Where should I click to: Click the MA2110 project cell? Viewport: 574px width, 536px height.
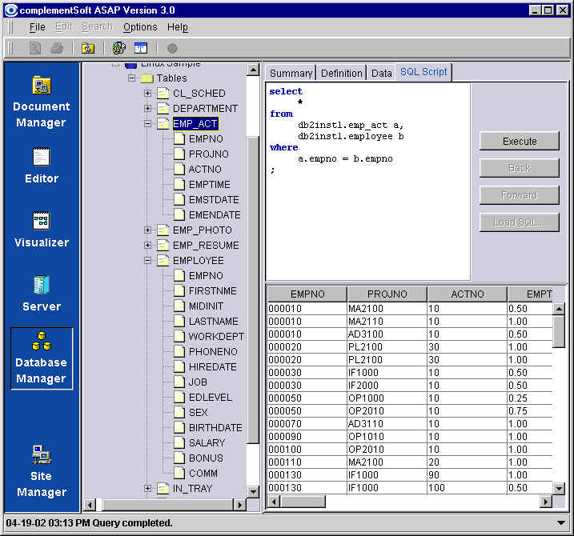(x=387, y=322)
